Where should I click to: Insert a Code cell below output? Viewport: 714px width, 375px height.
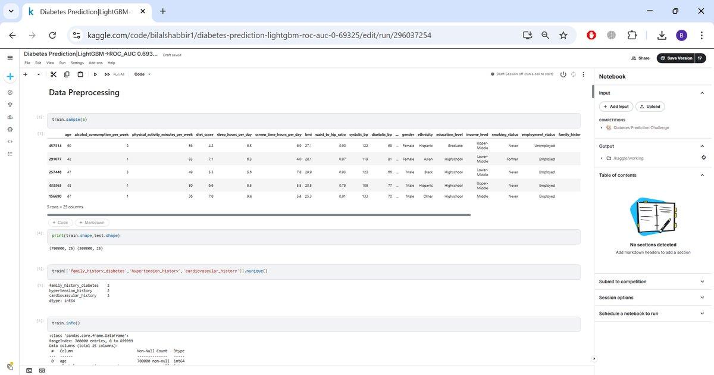60,223
